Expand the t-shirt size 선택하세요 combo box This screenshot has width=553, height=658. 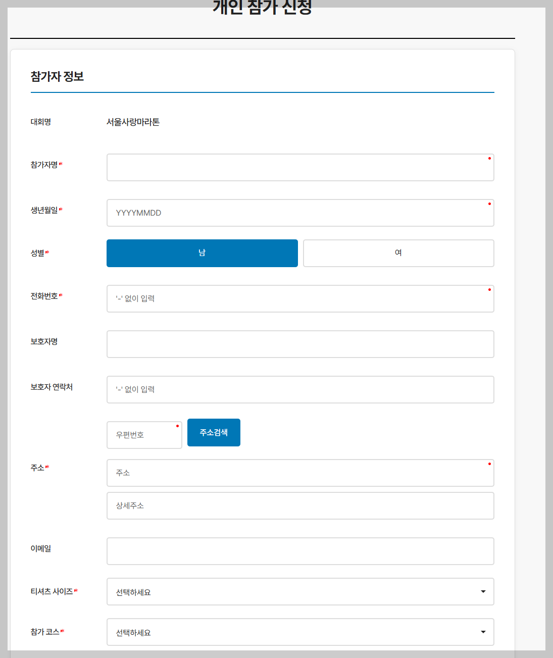(x=300, y=591)
